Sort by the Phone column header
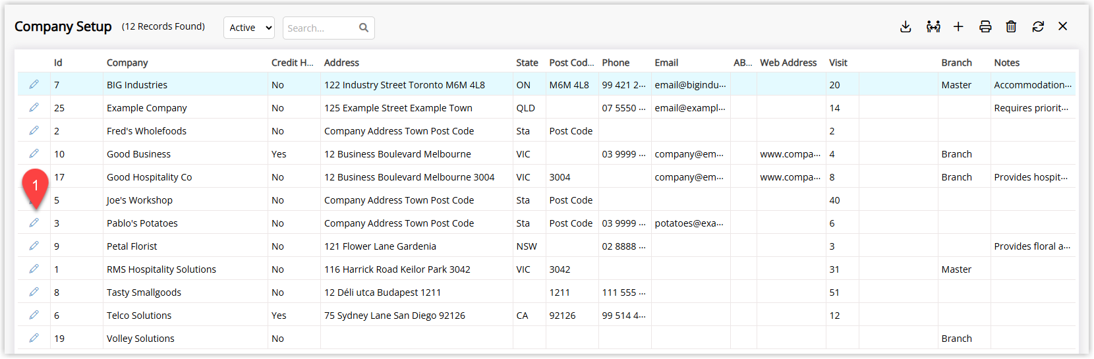 click(x=616, y=63)
